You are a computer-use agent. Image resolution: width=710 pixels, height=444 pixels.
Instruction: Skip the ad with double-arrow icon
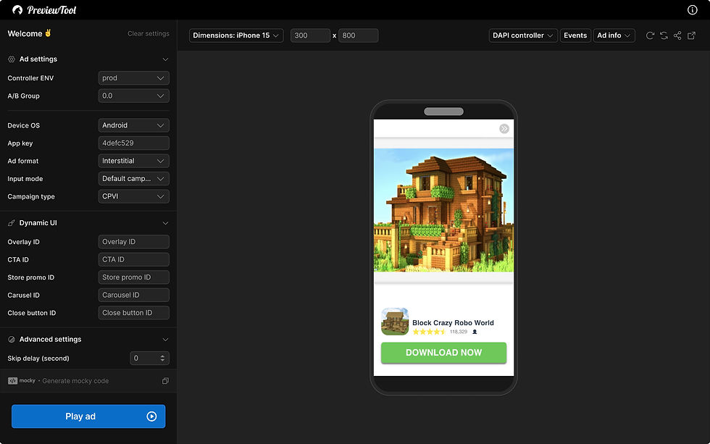504,129
